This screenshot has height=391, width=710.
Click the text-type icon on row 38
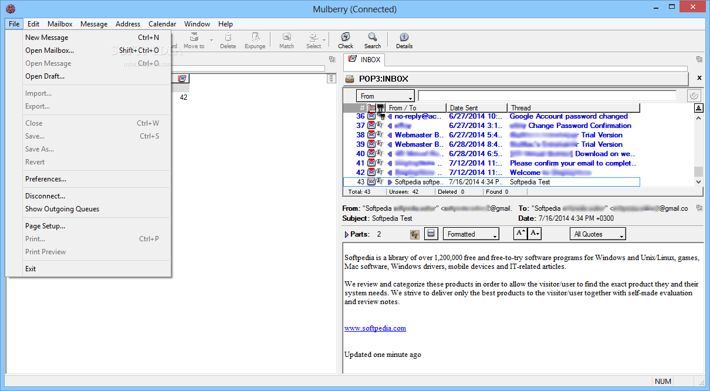point(380,135)
